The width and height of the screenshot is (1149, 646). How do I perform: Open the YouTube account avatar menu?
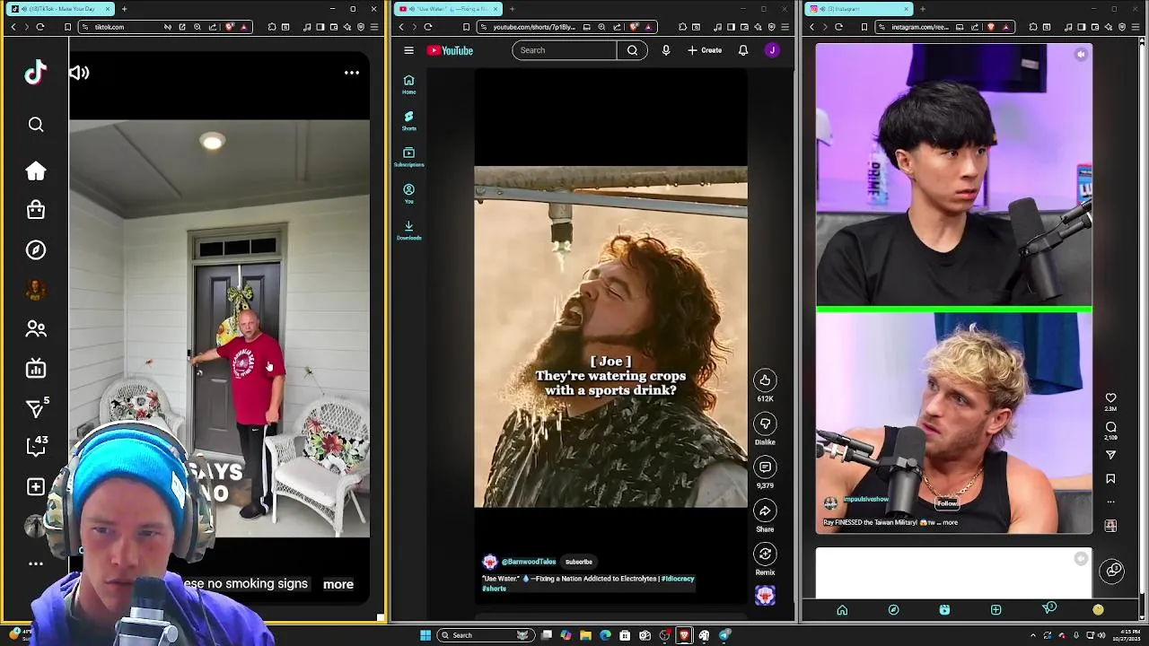click(772, 50)
